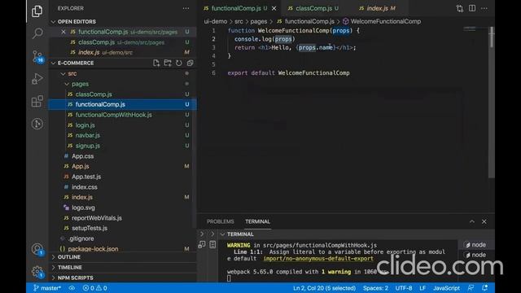Close the functionalComp.js editor tab
The image size is (521, 293).
click(274, 8)
